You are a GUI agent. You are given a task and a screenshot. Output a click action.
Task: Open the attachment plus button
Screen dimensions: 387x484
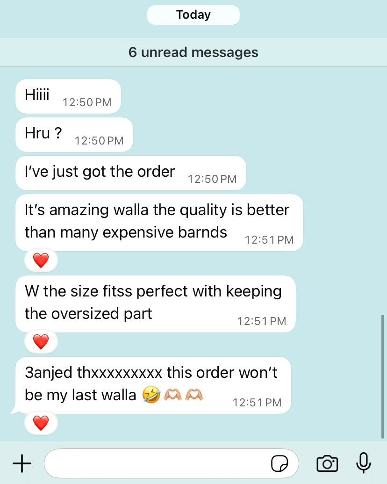[x=22, y=463]
